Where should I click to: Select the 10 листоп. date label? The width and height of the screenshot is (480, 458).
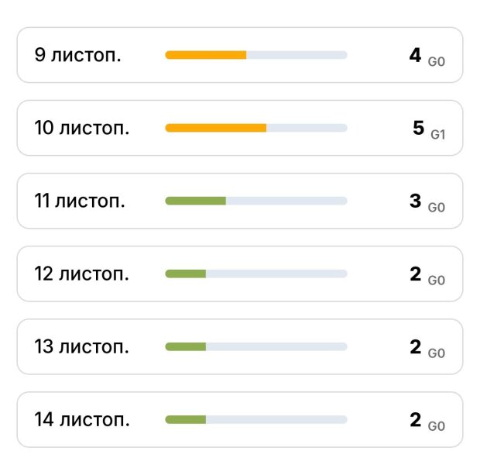82,128
